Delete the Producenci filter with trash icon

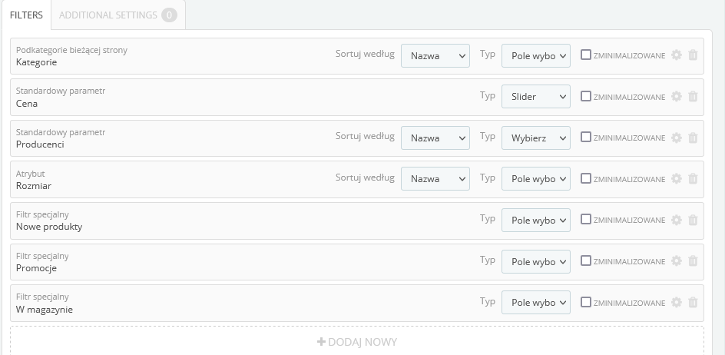(693, 138)
